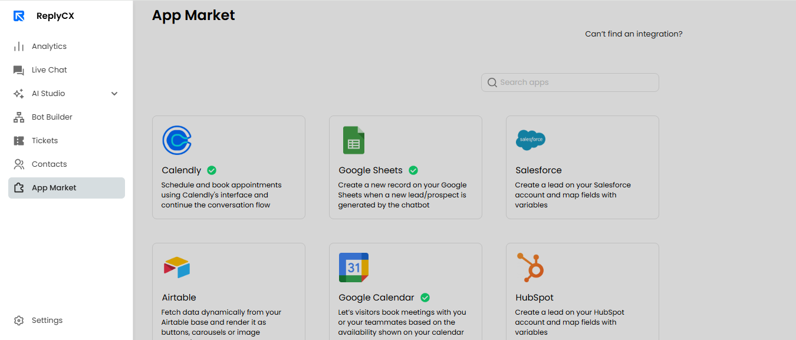
Task: Click the HubSpot logo icon
Action: tap(530, 268)
